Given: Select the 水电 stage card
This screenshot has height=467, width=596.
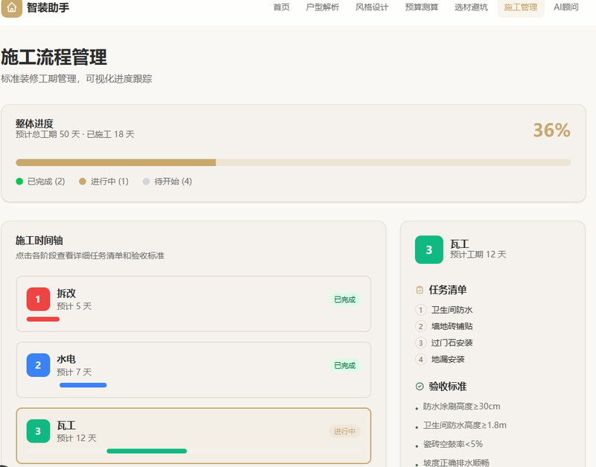Looking at the screenshot, I should [x=194, y=369].
